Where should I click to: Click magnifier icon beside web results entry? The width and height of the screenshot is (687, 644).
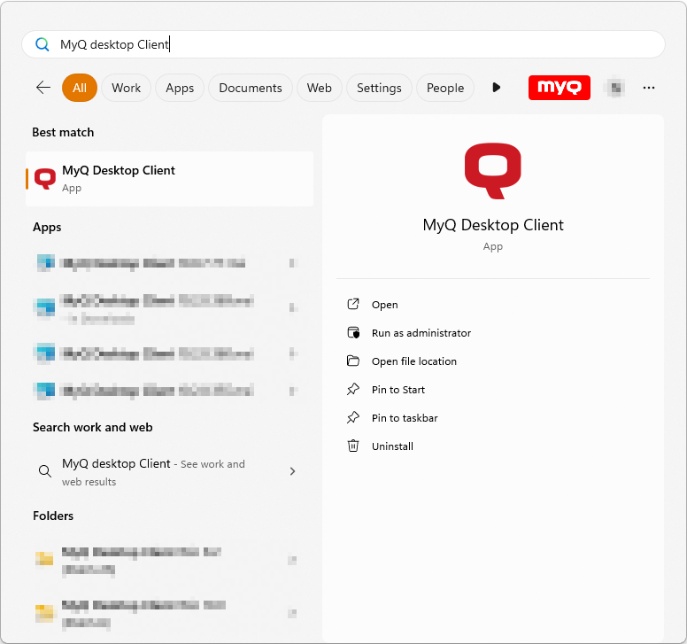[x=44, y=471]
